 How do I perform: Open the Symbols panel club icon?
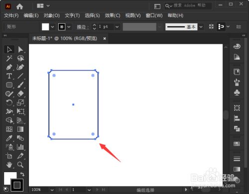(237, 93)
